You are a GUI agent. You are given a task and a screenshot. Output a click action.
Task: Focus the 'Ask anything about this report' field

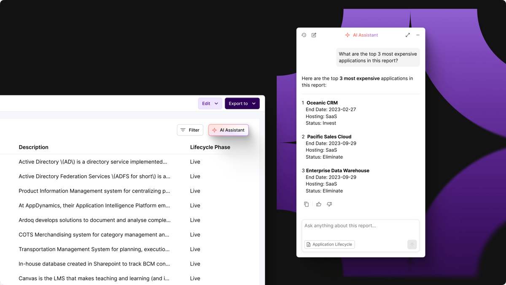[360, 226]
